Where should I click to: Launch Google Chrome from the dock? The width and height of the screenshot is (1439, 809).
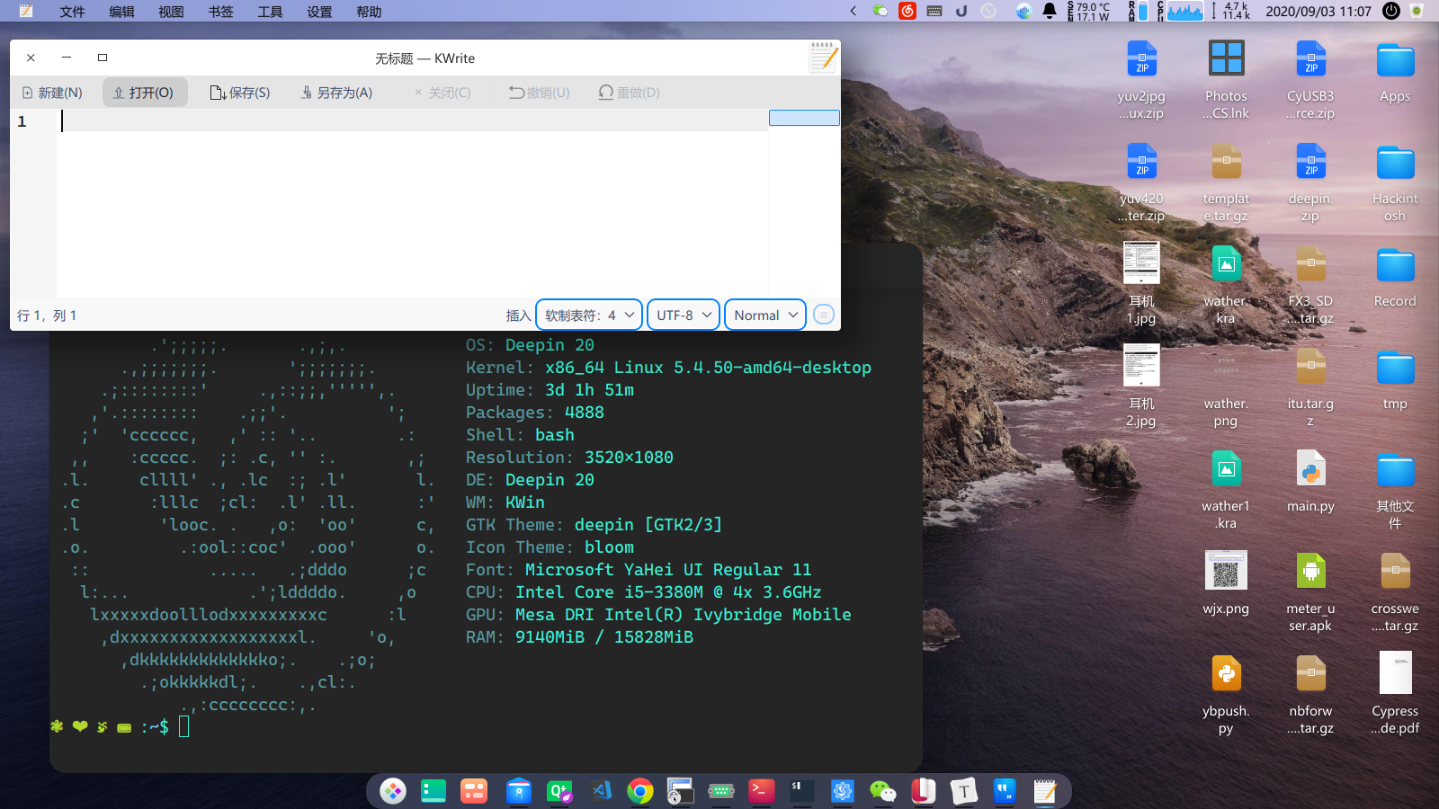click(640, 791)
